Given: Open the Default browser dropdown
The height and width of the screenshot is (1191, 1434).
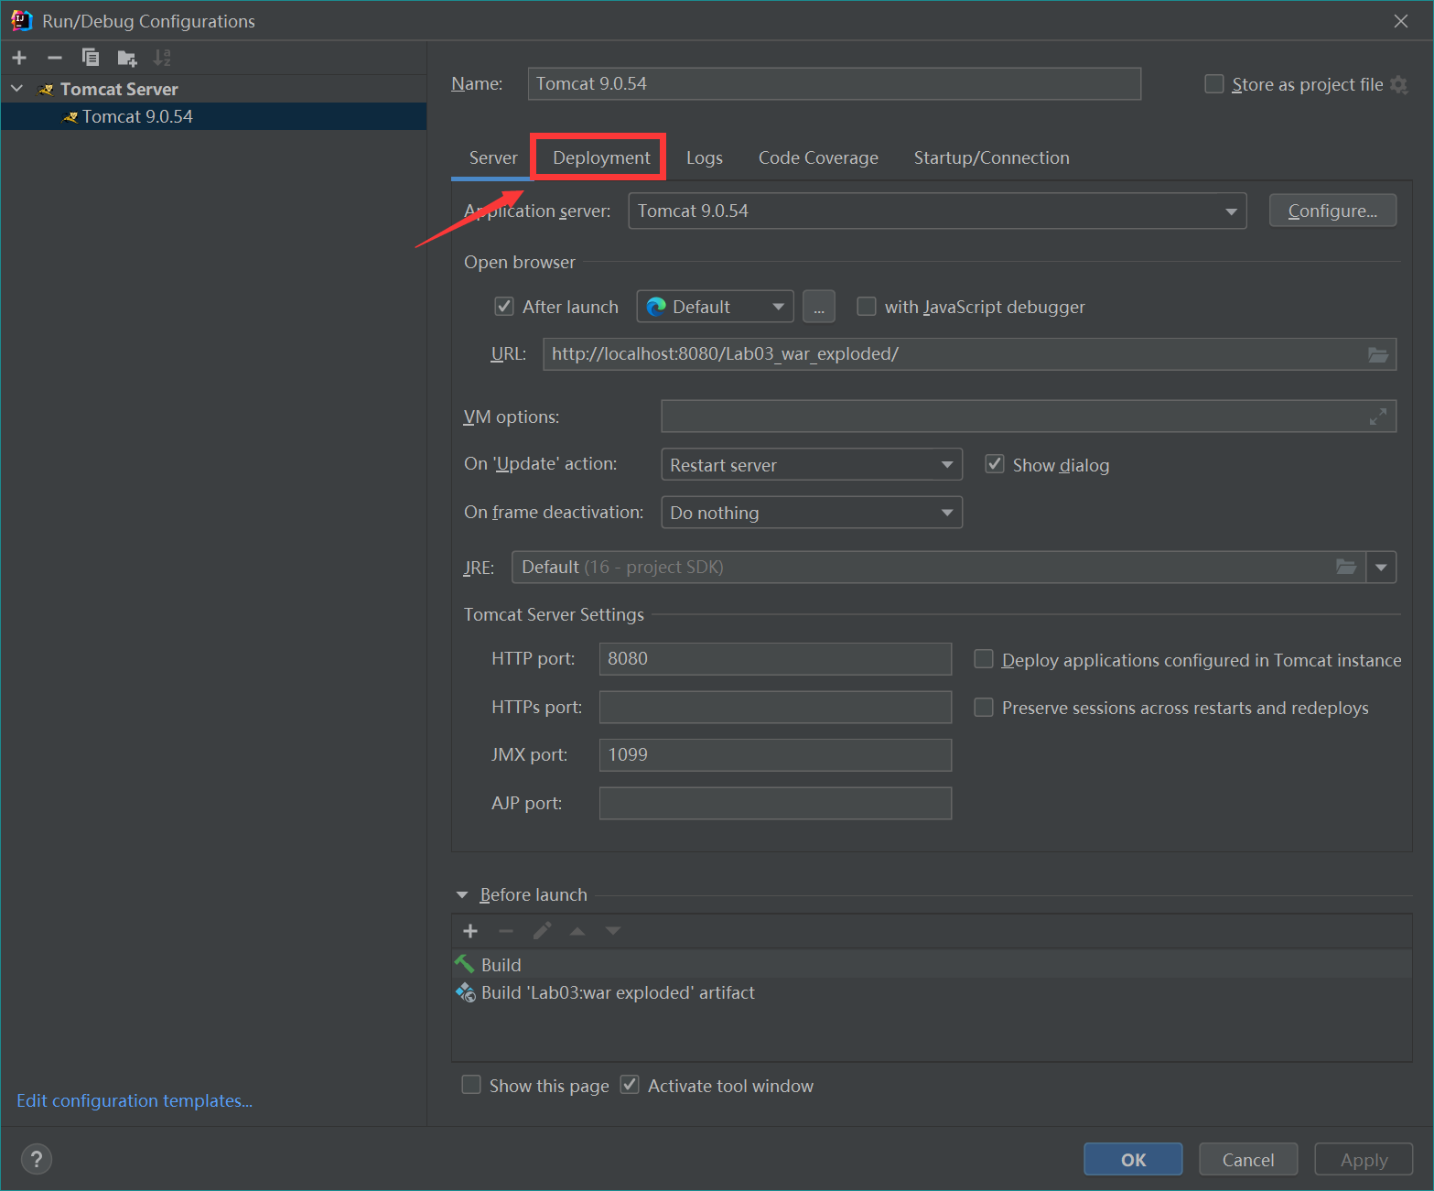Looking at the screenshot, I should tap(715, 307).
